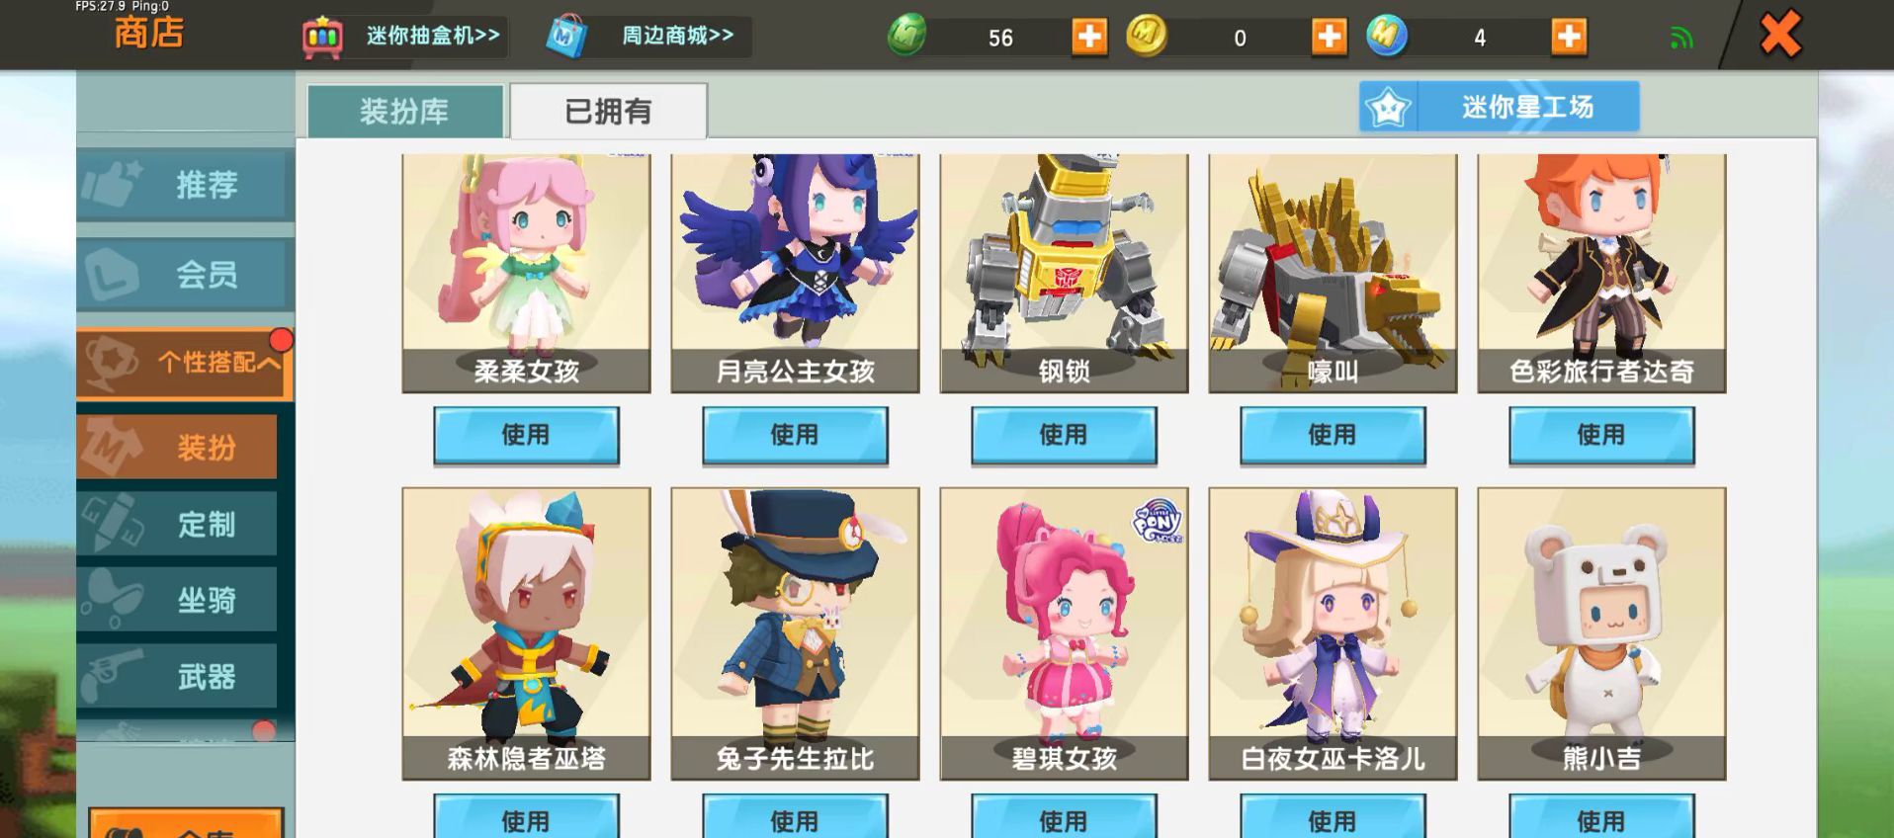This screenshot has width=1894, height=838.
Task: Add more blue mini points currency
Action: (x=1569, y=38)
